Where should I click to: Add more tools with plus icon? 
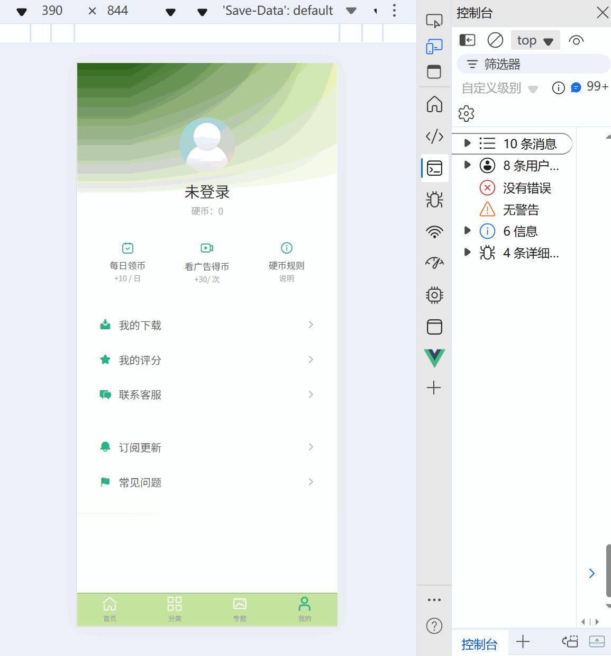point(434,388)
